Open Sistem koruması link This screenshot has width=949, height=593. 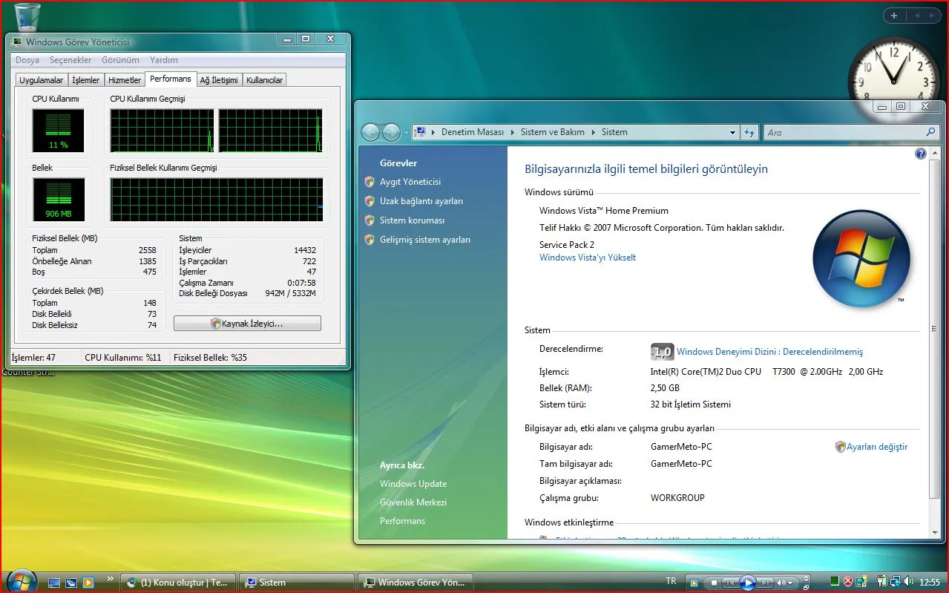click(x=412, y=220)
